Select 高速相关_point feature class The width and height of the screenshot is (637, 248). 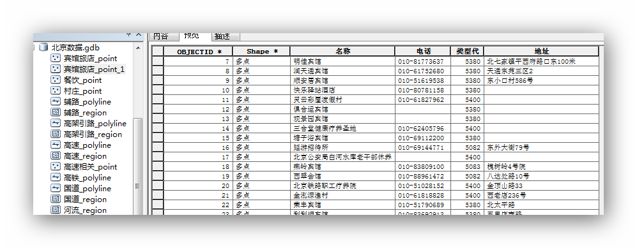coord(90,167)
